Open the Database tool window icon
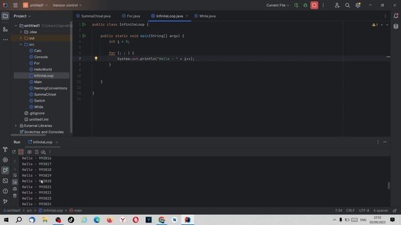Viewport: 401px width, 225px height. point(396,26)
